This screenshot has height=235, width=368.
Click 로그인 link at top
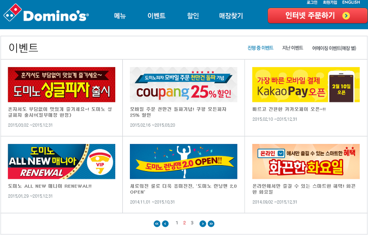pyautogui.click(x=312, y=2)
